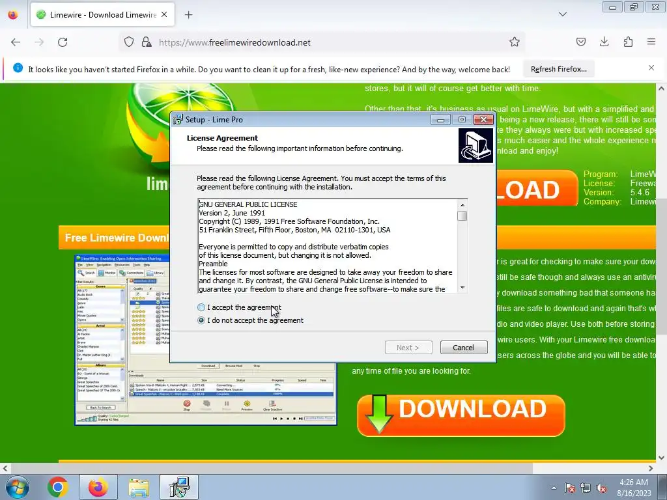Close the Limewire tab
667x500 pixels.
(164, 14)
